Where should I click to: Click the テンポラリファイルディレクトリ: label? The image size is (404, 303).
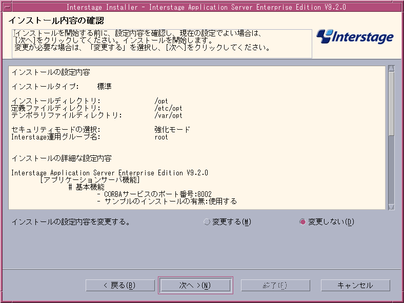(67, 115)
